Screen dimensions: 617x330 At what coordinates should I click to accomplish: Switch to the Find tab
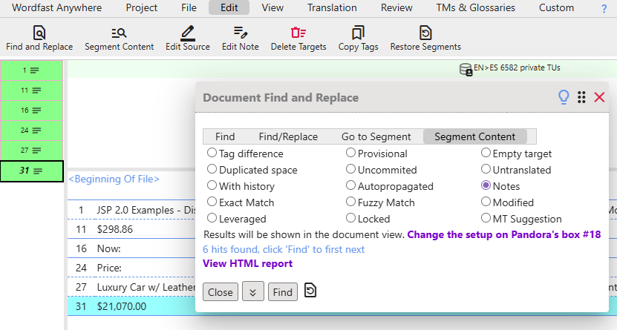(x=225, y=136)
